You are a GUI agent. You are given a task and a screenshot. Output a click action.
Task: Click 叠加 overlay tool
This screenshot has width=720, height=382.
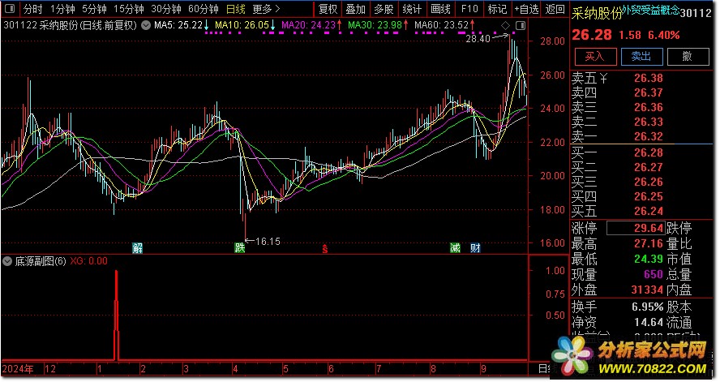[x=355, y=9]
